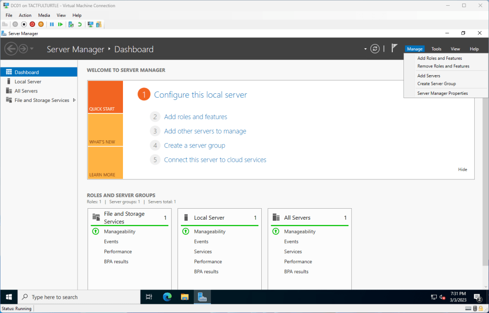Open the navigation history dropdown arrow
Screen dimensions: 489x313
32,49
